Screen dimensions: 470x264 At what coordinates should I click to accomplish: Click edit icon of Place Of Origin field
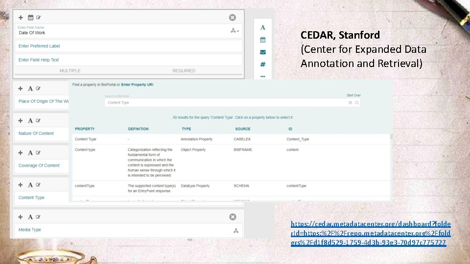click(x=38, y=88)
